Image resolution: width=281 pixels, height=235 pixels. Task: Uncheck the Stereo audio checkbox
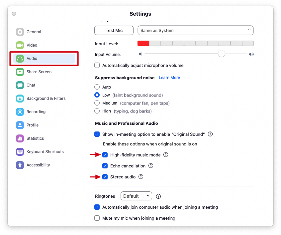(105, 177)
